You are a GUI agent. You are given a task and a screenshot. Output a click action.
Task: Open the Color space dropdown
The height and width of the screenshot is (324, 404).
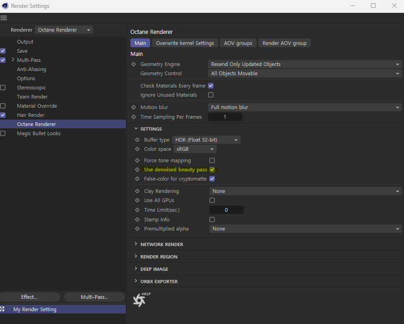coord(195,149)
